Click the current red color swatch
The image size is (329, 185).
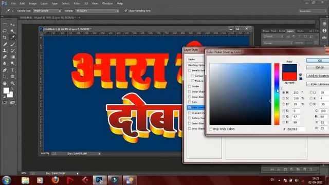pos(289,77)
